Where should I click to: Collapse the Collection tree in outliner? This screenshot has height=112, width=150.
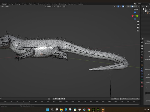tap(144, 11)
